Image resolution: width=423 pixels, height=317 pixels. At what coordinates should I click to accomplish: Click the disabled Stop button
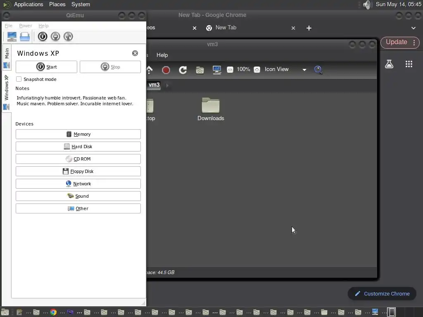110,67
